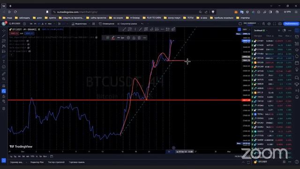This screenshot has width=300, height=169.
Task: Toggle visibility of second MA indicator
Action: click(28, 44)
